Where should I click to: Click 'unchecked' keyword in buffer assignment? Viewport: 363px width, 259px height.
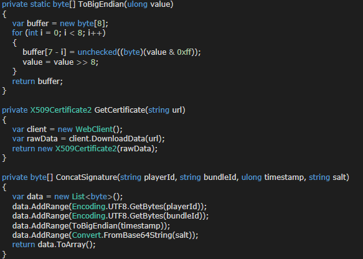click(x=97, y=52)
